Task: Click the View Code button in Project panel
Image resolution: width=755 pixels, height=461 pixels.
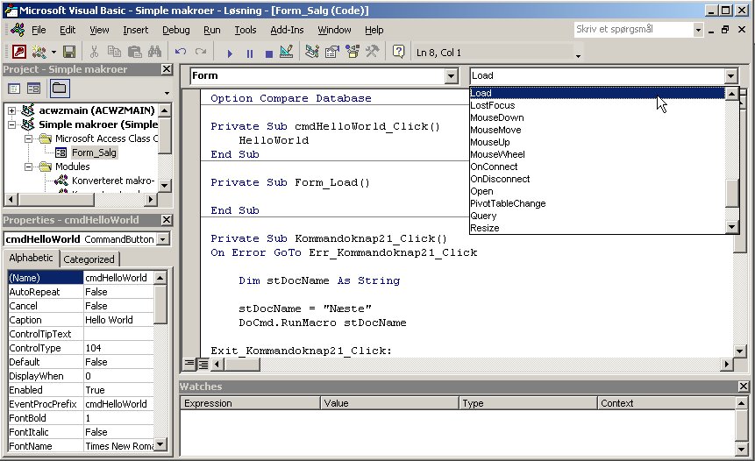Action: [15, 88]
